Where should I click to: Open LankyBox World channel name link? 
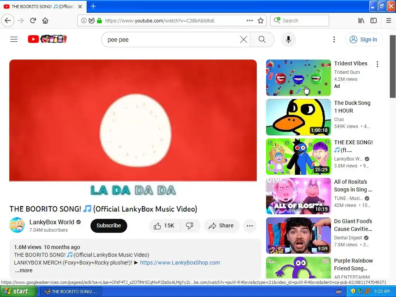[x=52, y=222]
